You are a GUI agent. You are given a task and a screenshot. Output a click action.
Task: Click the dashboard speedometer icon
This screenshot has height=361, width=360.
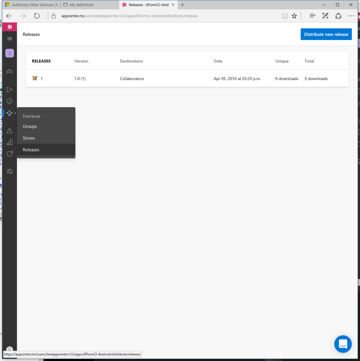(10, 72)
